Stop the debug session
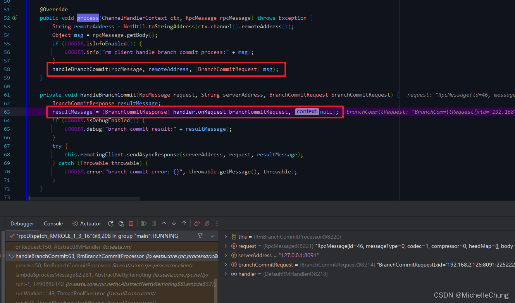Image resolution: width=515 pixels, height=303 pixels. [131, 223]
